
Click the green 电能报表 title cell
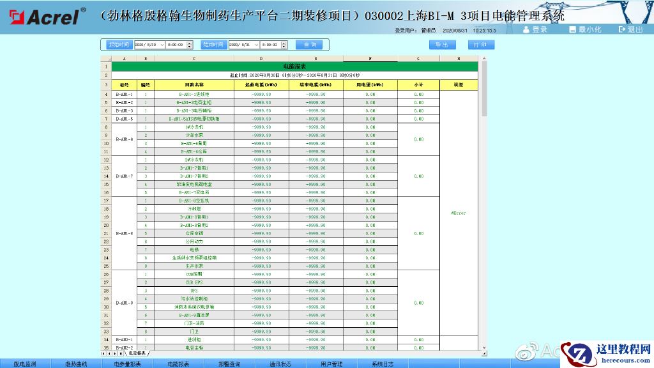tap(295, 66)
